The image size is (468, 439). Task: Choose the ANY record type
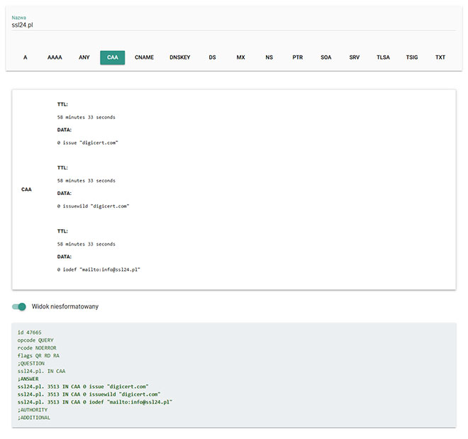click(x=84, y=57)
